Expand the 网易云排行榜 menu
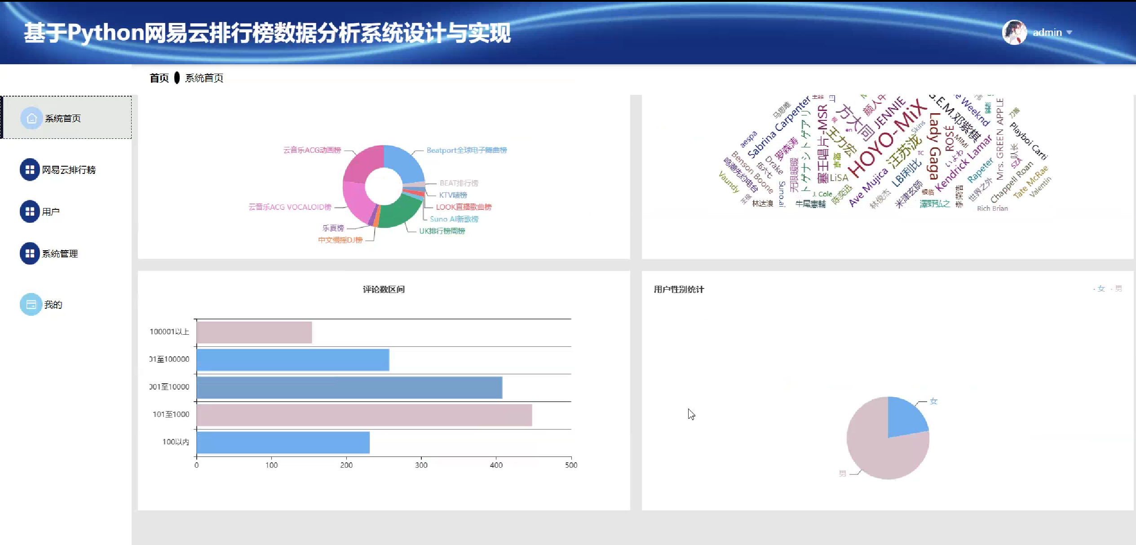The width and height of the screenshot is (1136, 545). tap(69, 170)
